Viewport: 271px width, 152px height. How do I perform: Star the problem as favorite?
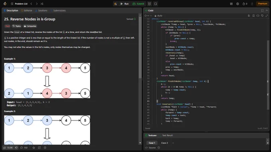click(34, 148)
